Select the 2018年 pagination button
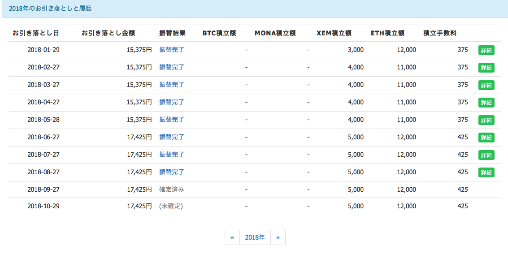Image resolution: width=508 pixels, height=254 pixels. (255, 237)
